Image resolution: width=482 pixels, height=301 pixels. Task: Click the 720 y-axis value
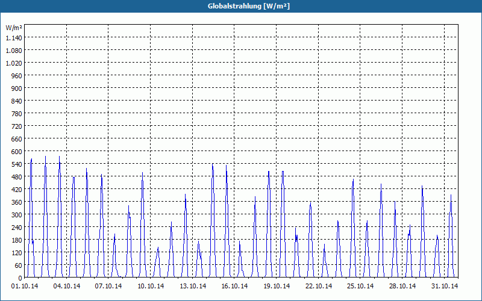pyautogui.click(x=17, y=126)
